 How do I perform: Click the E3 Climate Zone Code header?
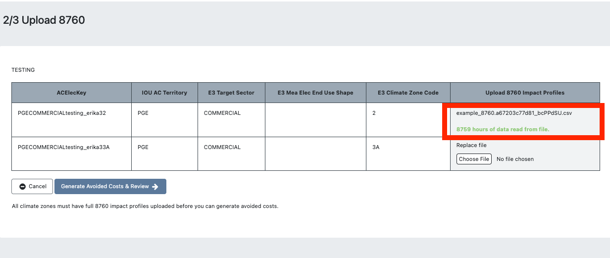408,93
